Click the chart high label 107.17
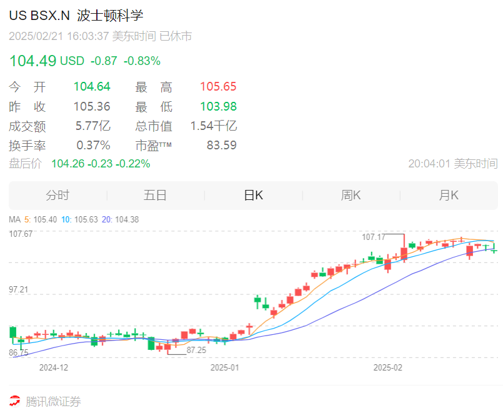503x418 pixels. tap(374, 237)
